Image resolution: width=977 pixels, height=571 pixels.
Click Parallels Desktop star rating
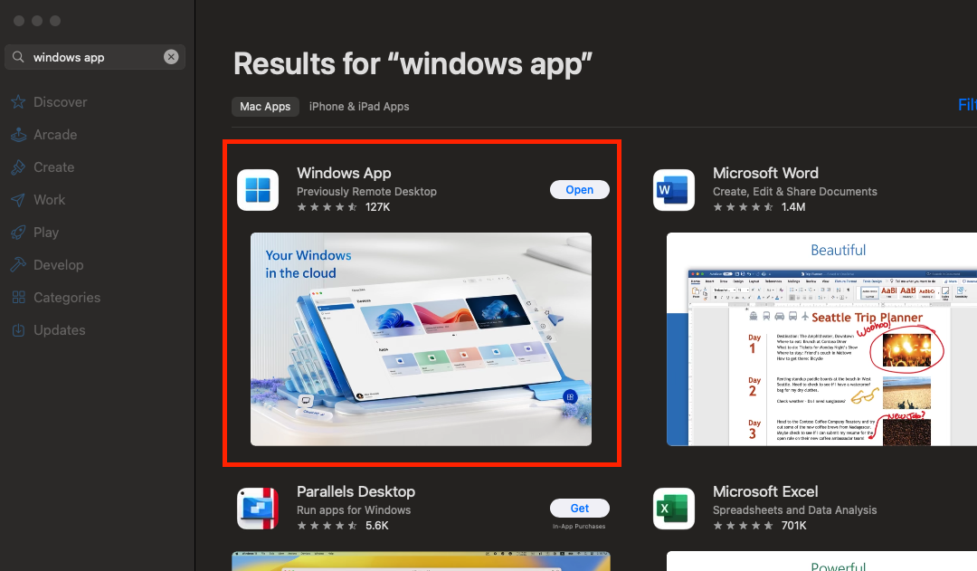[x=327, y=526]
